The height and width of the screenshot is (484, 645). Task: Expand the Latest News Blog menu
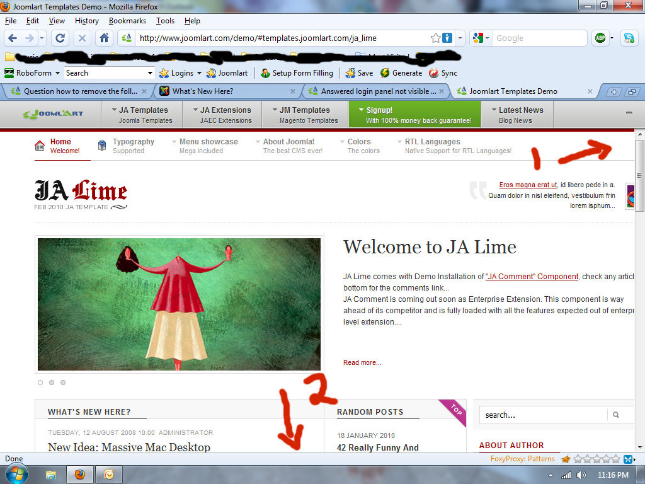(x=517, y=115)
